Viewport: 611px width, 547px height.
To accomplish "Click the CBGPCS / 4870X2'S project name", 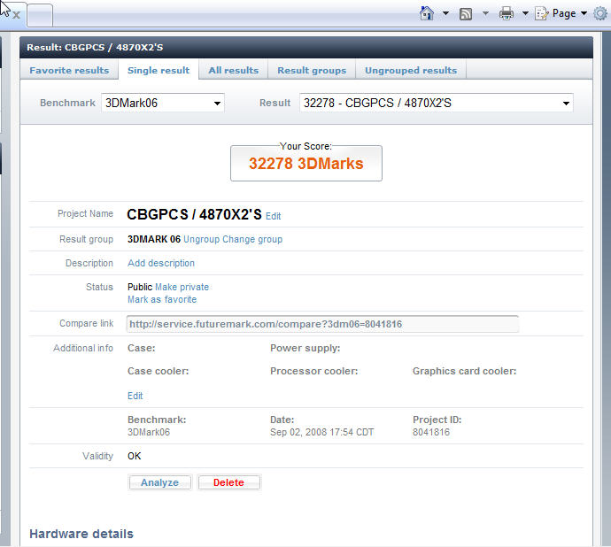I will point(195,215).
